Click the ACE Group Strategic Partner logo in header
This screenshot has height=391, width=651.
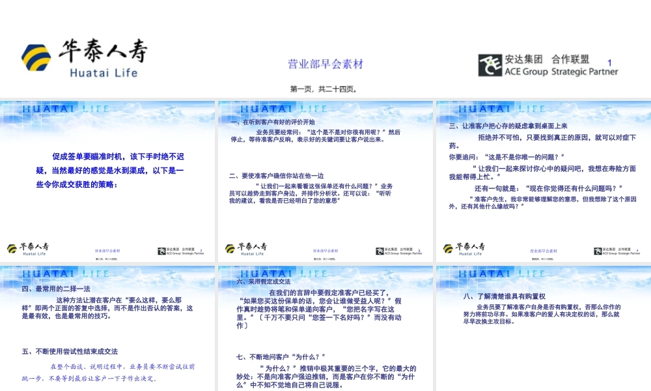click(x=546, y=65)
